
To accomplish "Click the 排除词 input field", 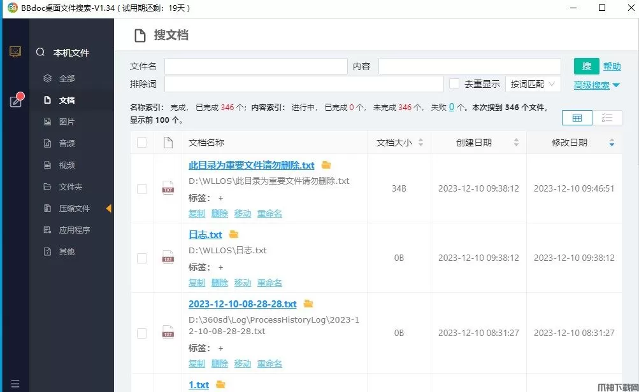I will click(x=304, y=84).
